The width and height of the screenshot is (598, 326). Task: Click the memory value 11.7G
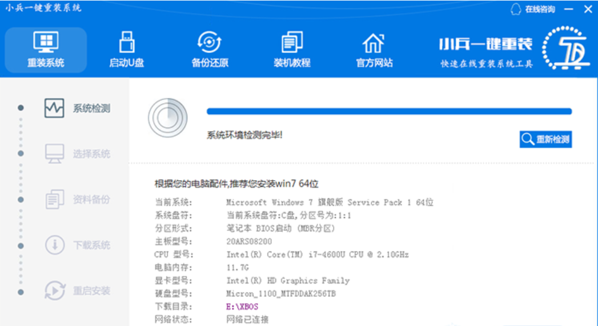click(238, 268)
